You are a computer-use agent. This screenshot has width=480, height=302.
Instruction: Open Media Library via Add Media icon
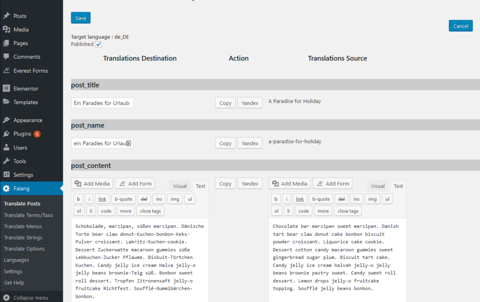pyautogui.click(x=79, y=183)
